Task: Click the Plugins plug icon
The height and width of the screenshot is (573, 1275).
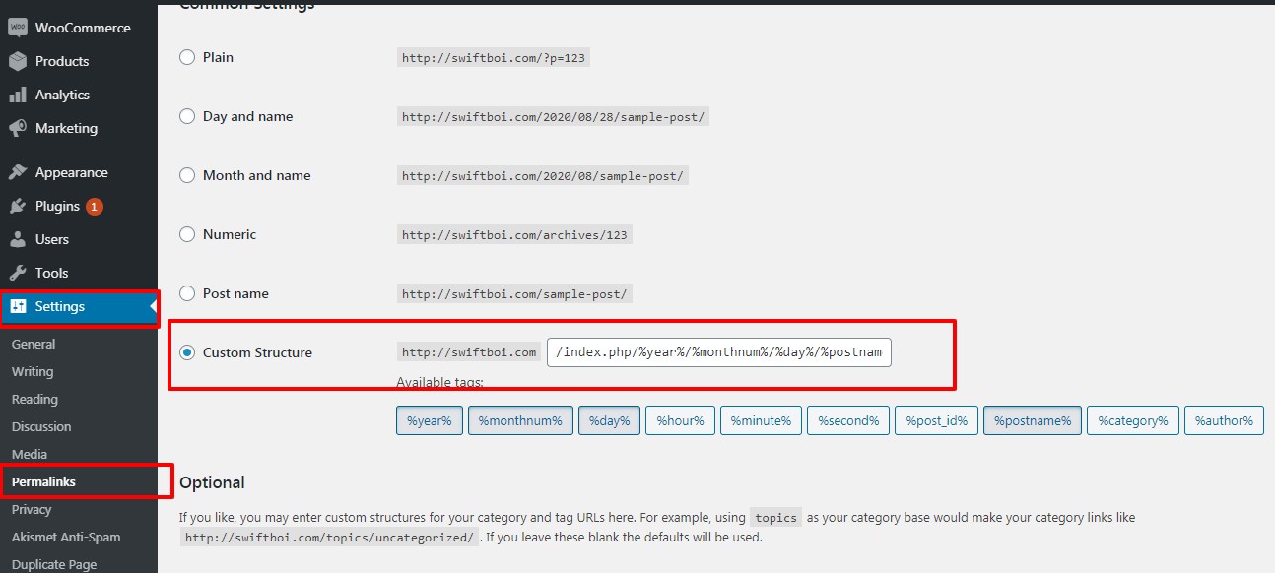Action: pyautogui.click(x=18, y=206)
